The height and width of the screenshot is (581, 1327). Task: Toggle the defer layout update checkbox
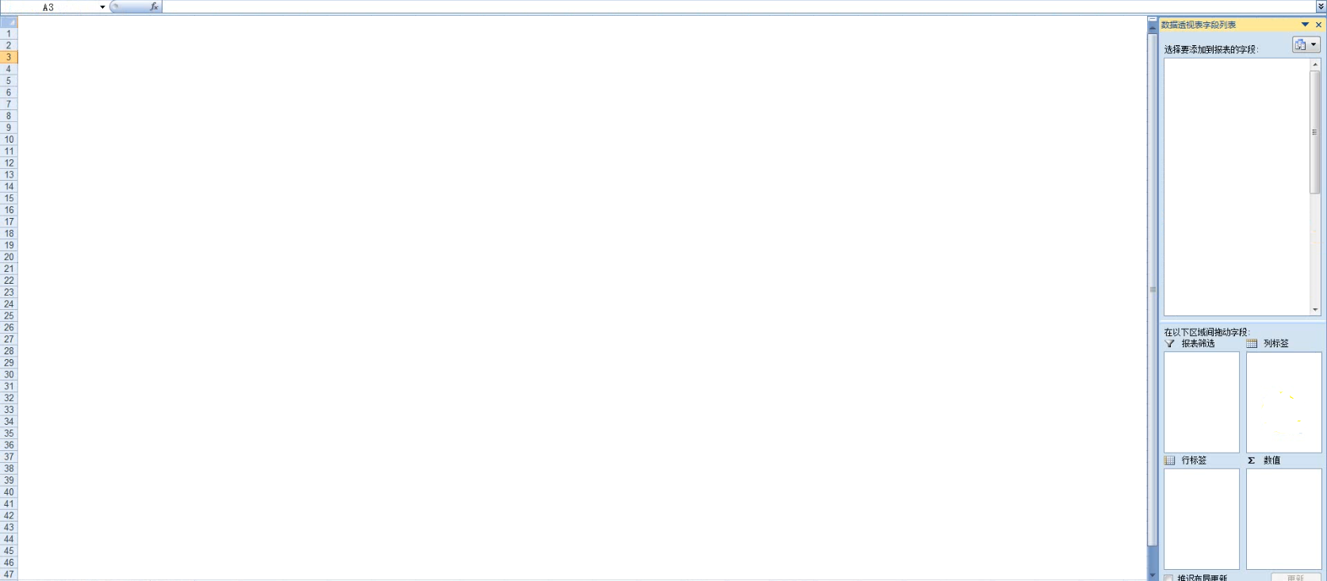point(1168,578)
